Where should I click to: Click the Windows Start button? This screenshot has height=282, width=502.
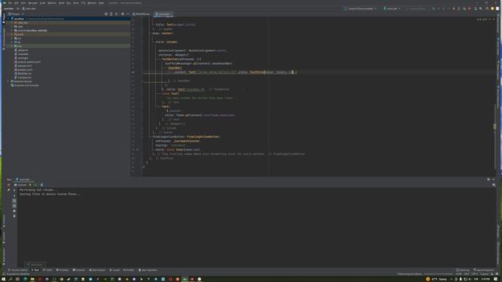coord(3,279)
